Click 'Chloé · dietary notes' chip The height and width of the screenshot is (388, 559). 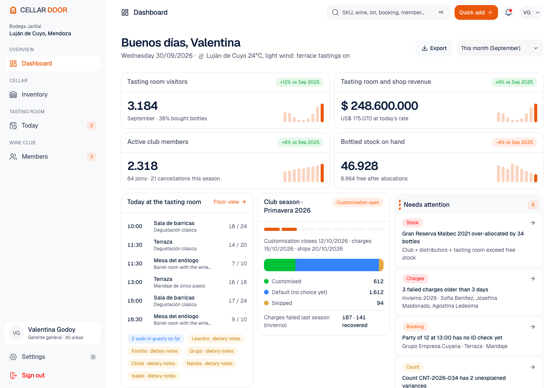click(153, 364)
